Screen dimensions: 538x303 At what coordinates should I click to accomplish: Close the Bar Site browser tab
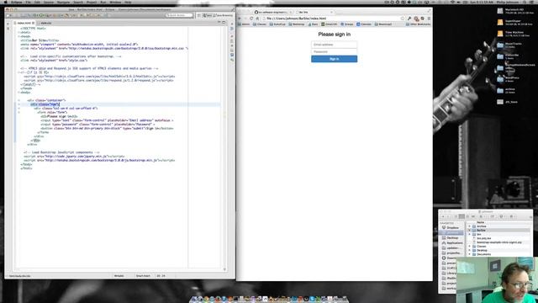click(x=331, y=12)
